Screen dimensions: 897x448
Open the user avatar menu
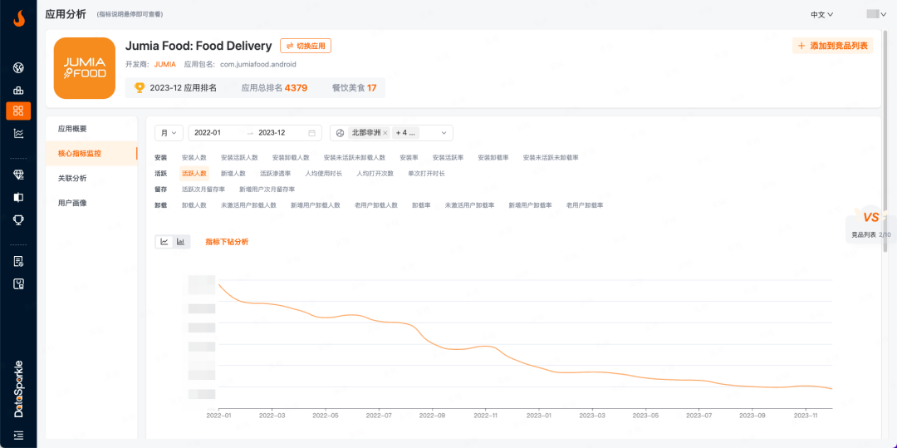[x=876, y=14]
